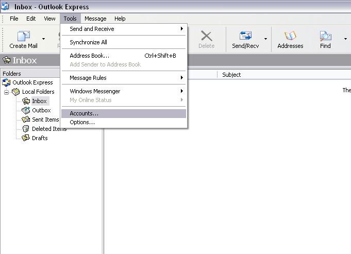The width and height of the screenshot is (351, 254).
Task: Select the Deleted Items folder icon
Action: pyautogui.click(x=26, y=129)
